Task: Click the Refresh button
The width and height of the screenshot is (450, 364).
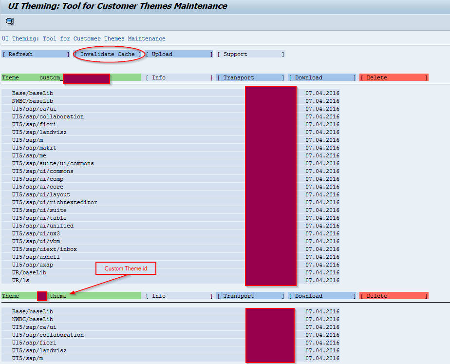Action: pos(35,54)
